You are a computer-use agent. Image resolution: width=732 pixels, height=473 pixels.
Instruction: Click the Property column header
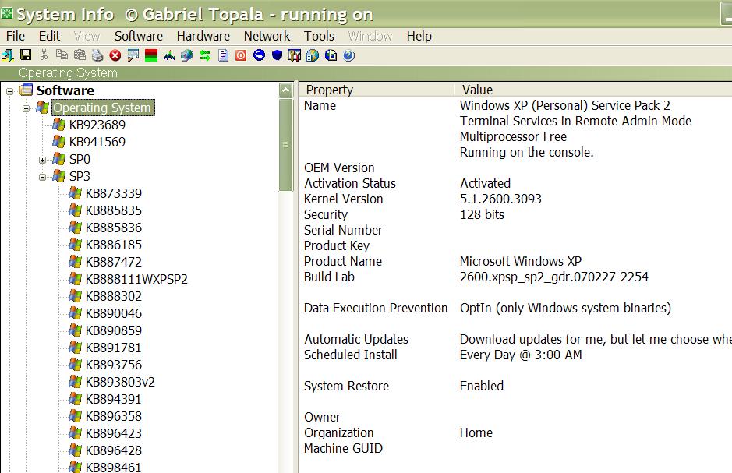tap(377, 90)
